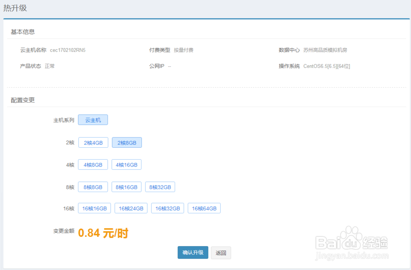Choose the 8核8GB option
This screenshot has height=270, width=411.
point(93,187)
